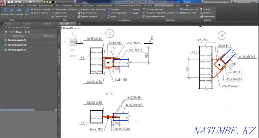This screenshot has width=259, height=138.
Task: Open the Арматурная сетка tool
Action: (190, 9)
